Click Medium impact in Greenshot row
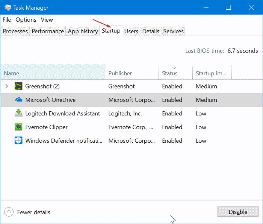Viewport: 263px width, 224px height. pyautogui.click(x=207, y=86)
